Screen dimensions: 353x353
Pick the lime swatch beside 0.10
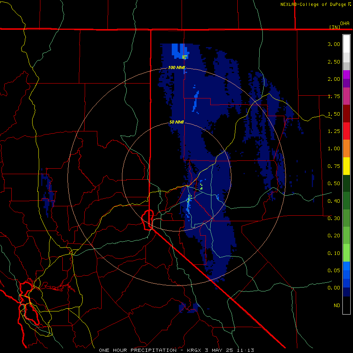coord(346,253)
